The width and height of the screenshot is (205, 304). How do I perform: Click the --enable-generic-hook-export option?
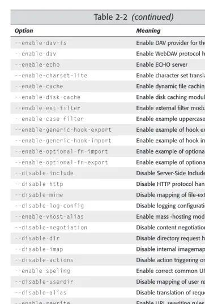(63, 130)
